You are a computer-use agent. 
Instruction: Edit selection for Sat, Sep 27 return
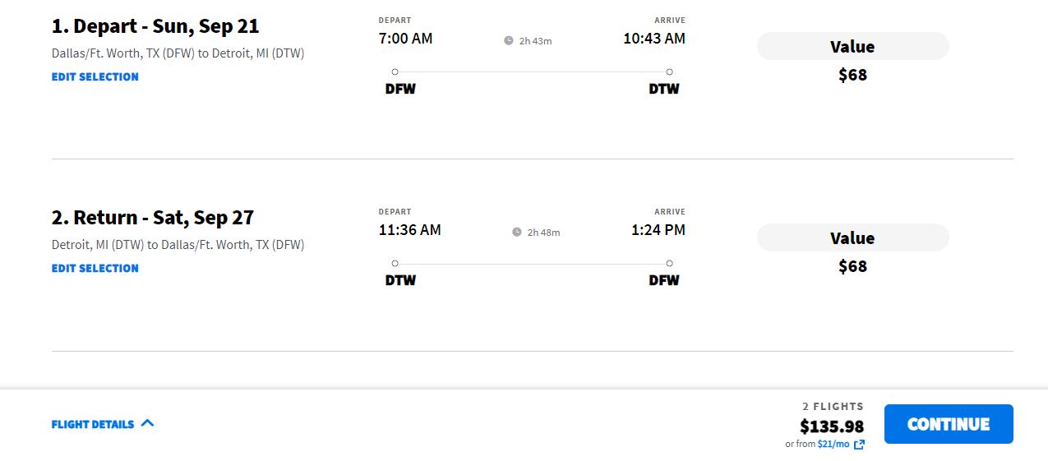tap(95, 268)
